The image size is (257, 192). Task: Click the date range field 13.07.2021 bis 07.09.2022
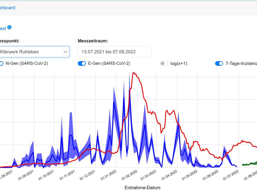pos(115,52)
